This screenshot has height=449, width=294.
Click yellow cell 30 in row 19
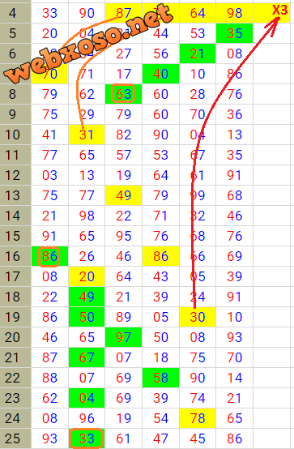point(198,317)
